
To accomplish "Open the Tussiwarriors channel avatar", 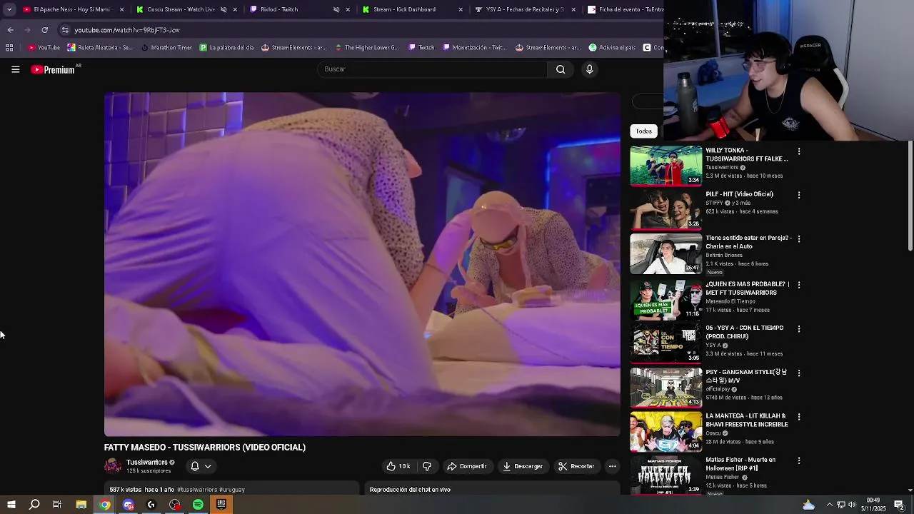I will pos(113,466).
